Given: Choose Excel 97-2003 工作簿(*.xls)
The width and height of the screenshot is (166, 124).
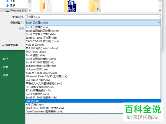Looking at the screenshot, I should tap(93, 38).
